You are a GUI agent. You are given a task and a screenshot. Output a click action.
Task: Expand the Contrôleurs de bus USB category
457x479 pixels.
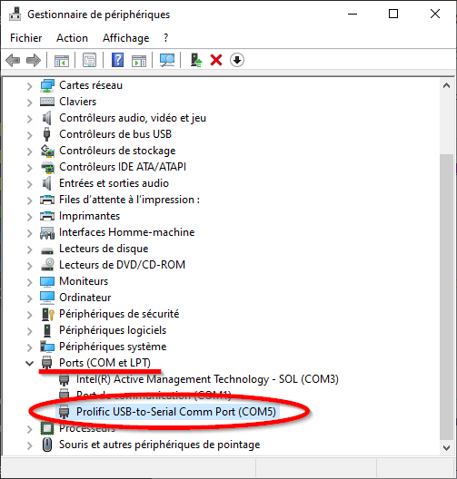coord(30,134)
